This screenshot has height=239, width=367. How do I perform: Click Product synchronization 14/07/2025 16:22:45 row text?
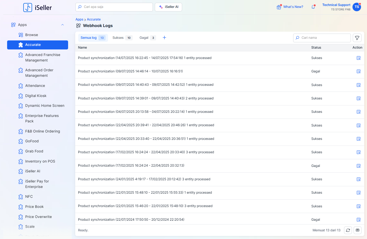point(145,58)
